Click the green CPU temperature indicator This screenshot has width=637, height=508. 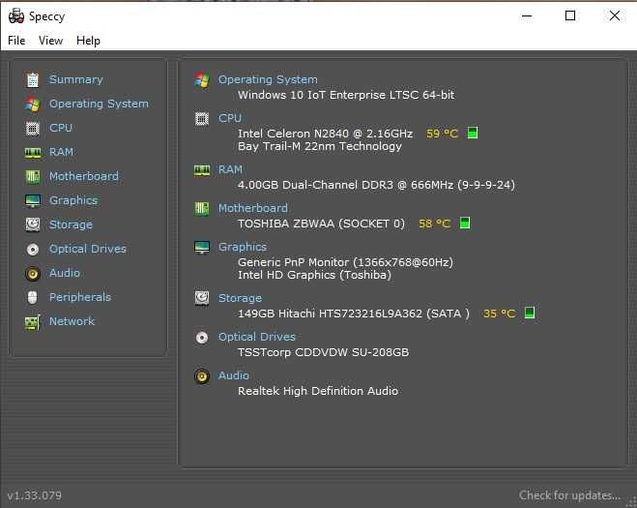point(473,133)
